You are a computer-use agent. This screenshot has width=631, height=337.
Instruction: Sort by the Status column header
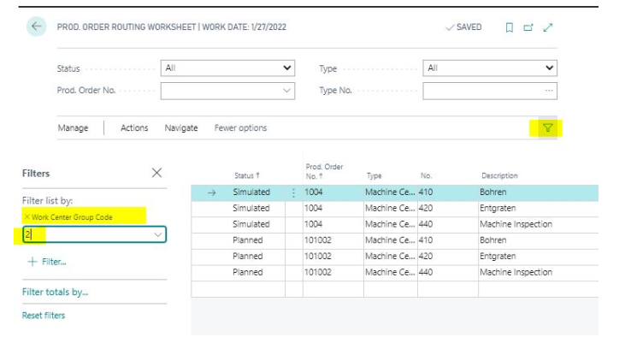[247, 175]
